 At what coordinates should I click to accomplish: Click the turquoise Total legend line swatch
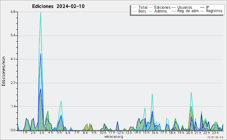click(x=134, y=8)
